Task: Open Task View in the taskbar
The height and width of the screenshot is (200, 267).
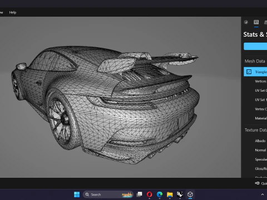Action: pos(139,194)
